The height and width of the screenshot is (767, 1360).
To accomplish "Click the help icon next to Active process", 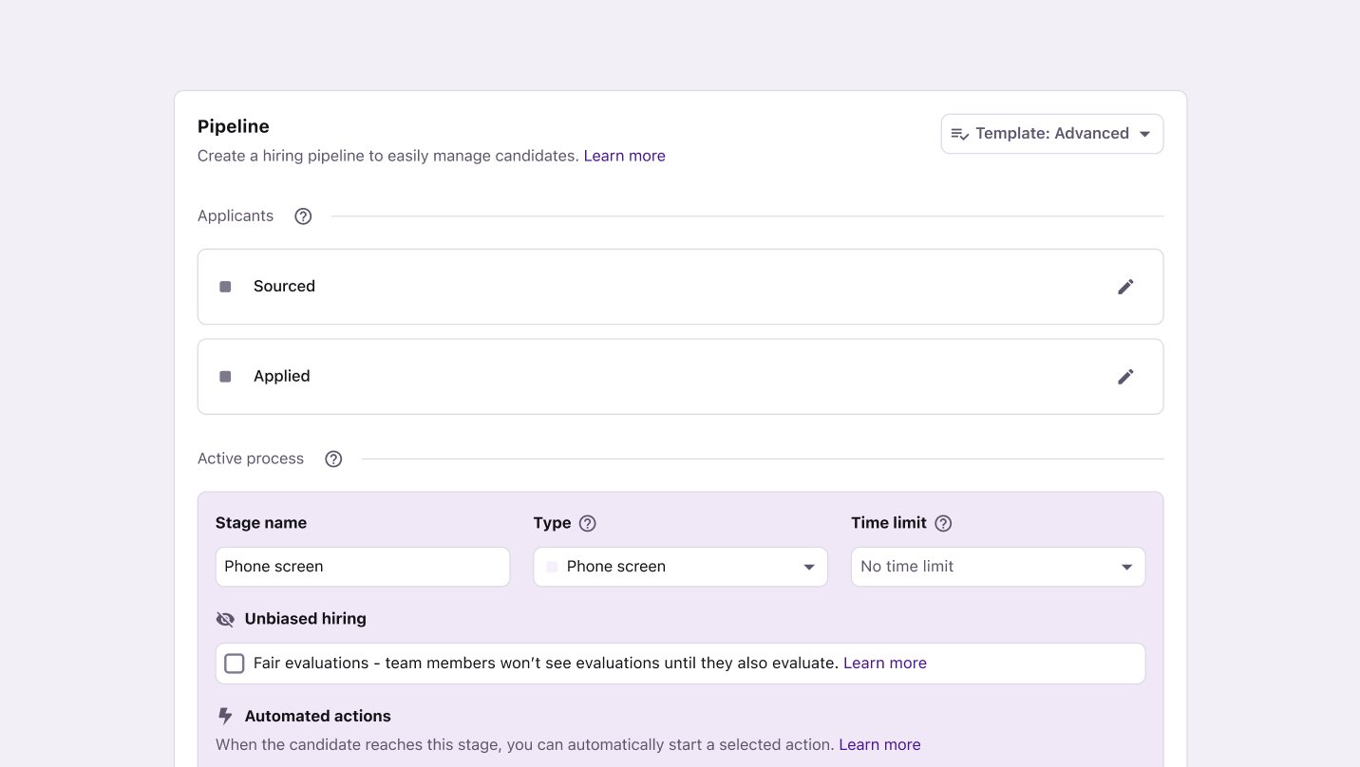I will [x=333, y=458].
